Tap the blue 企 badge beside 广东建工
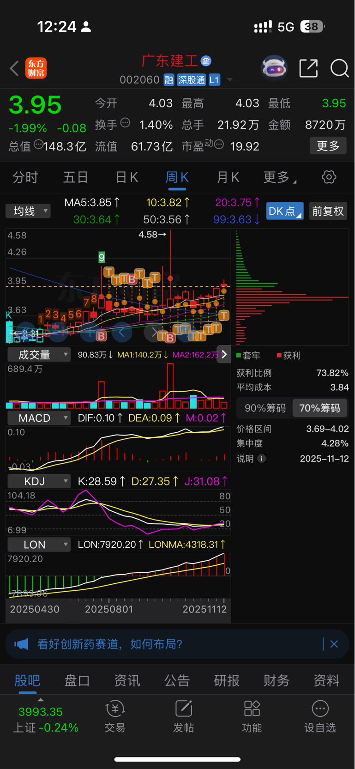355x769 pixels. pyautogui.click(x=206, y=61)
